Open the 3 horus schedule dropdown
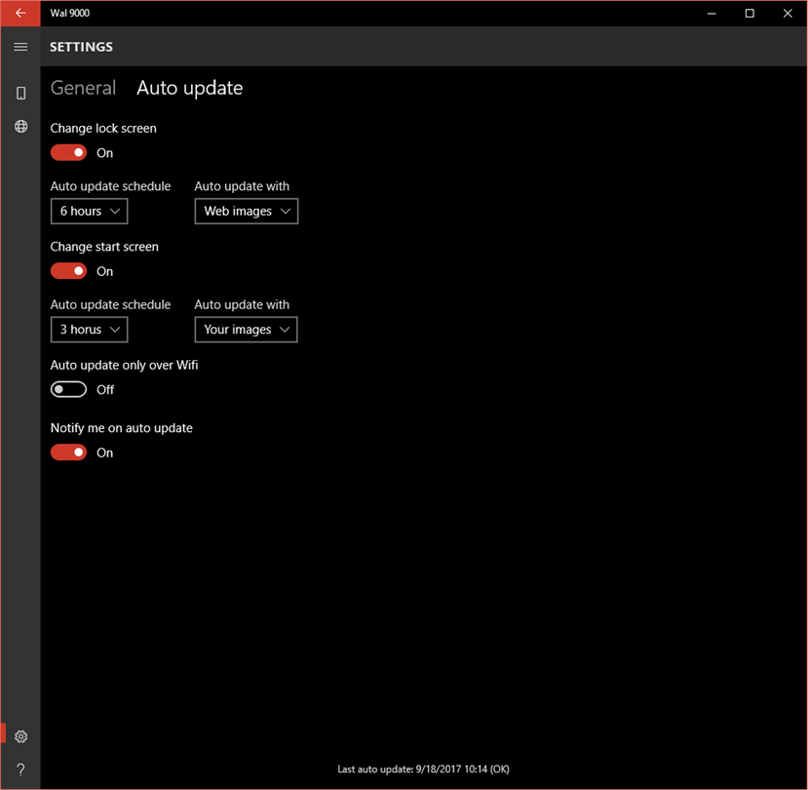The width and height of the screenshot is (808, 790). (x=89, y=330)
